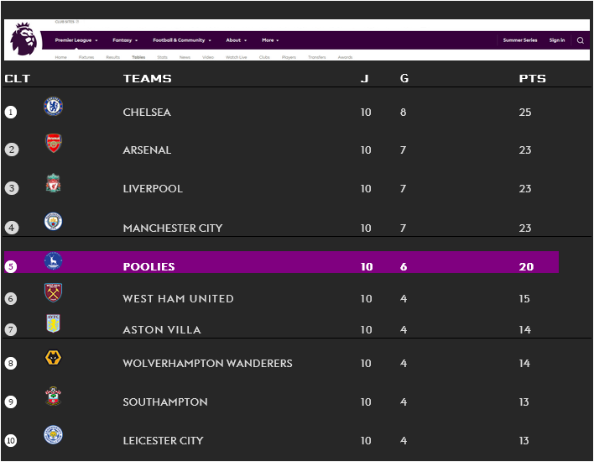The height and width of the screenshot is (462, 594).
Task: Open the About dropdown menu
Action: click(x=236, y=40)
